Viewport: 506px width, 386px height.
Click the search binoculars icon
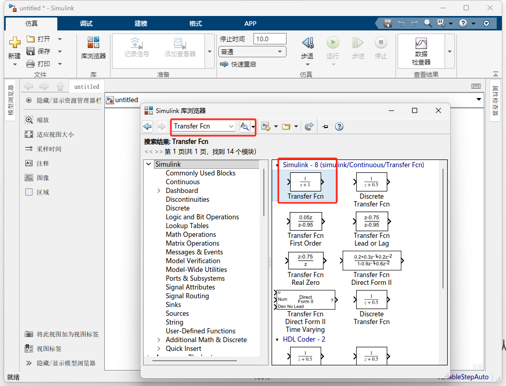245,126
